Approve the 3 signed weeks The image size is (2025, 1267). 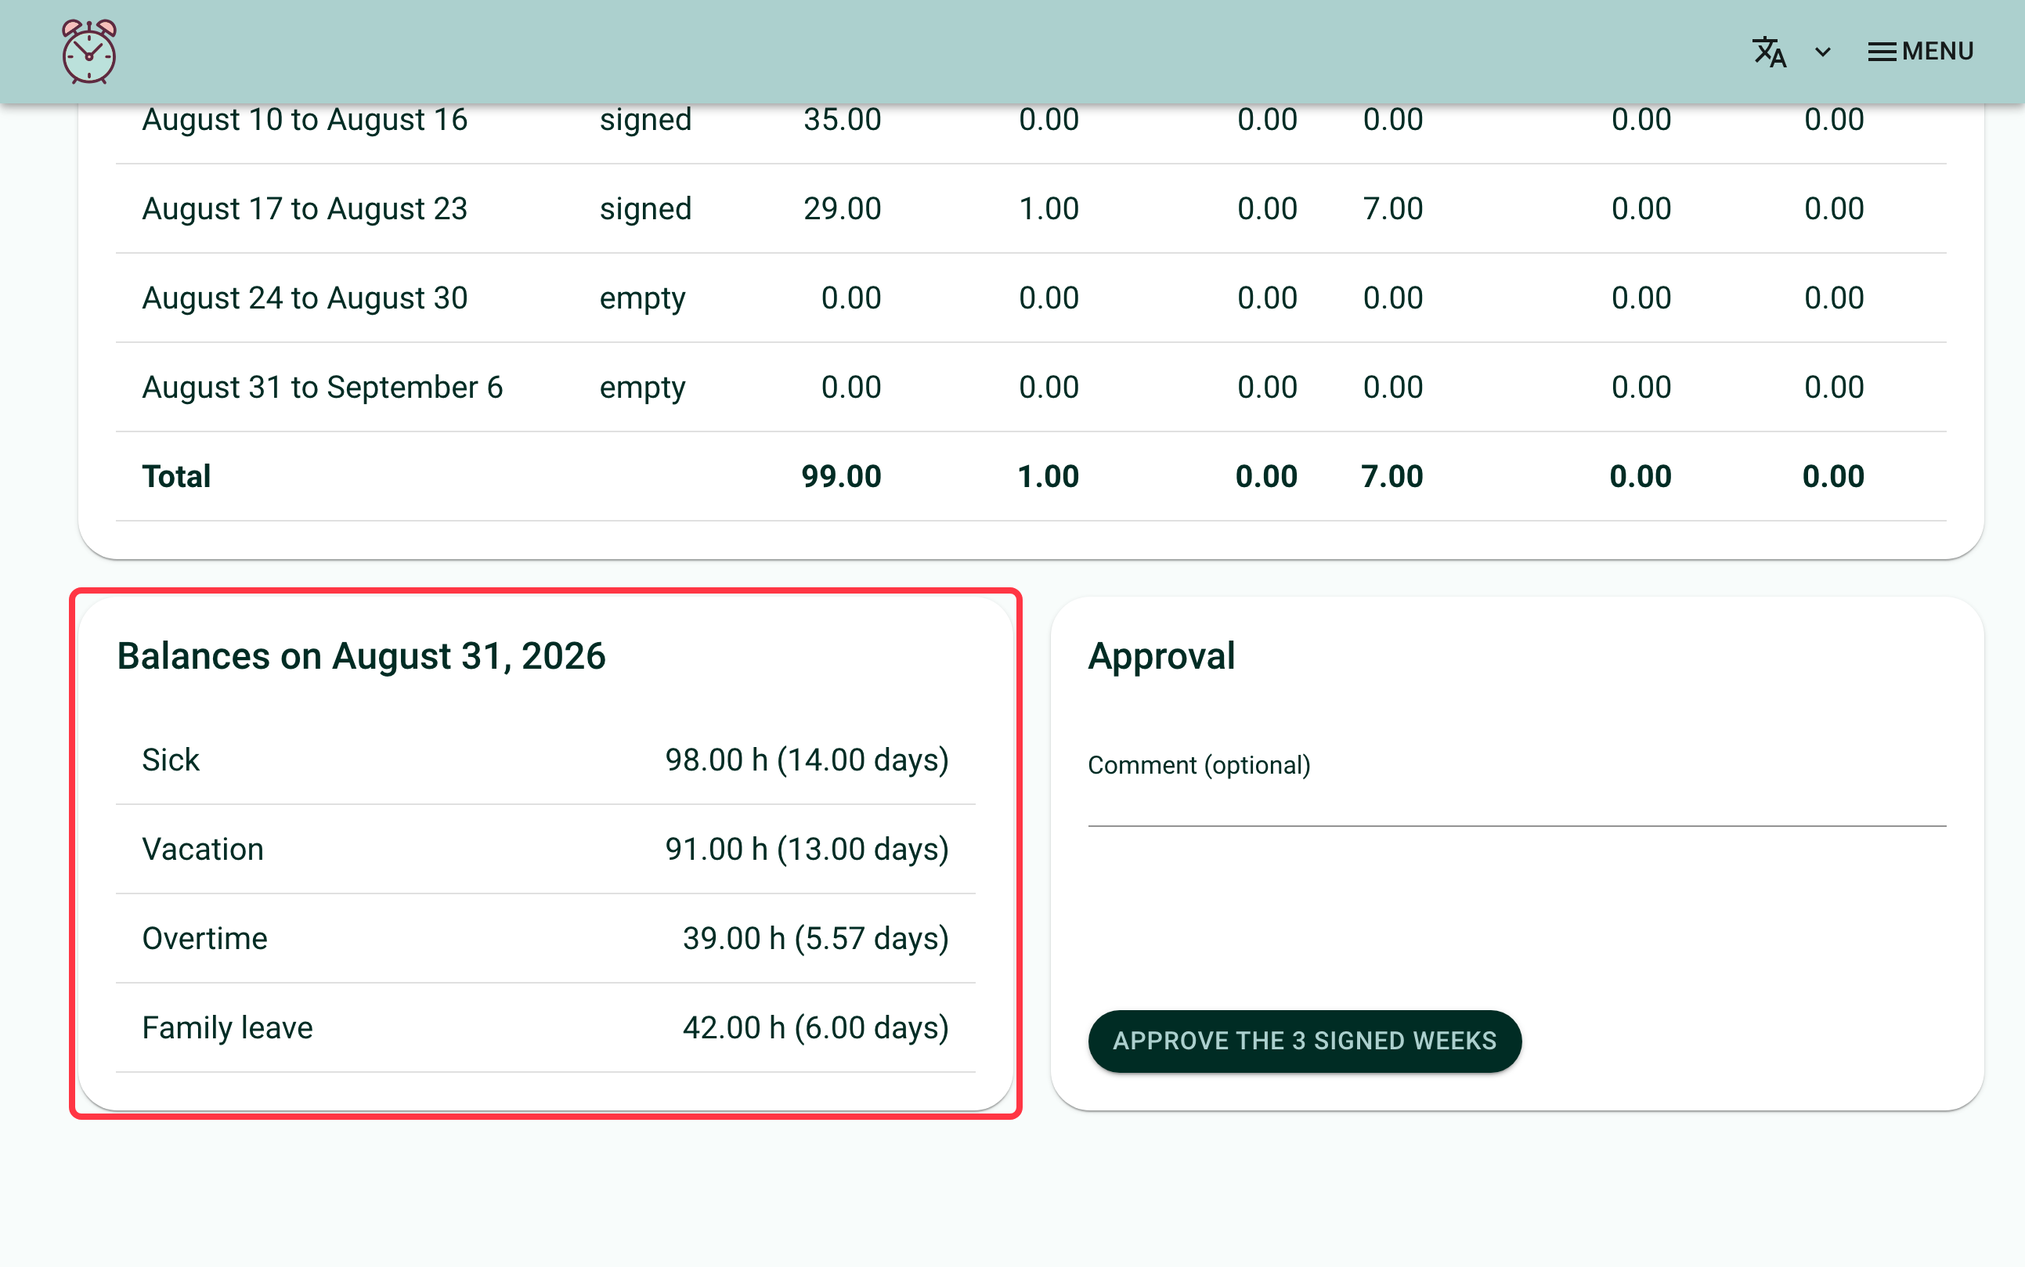point(1305,1041)
